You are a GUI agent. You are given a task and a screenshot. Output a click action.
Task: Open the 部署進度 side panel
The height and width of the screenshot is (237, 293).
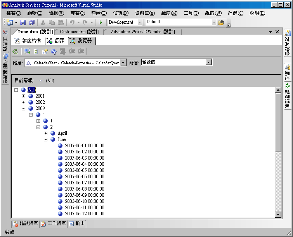click(288, 96)
